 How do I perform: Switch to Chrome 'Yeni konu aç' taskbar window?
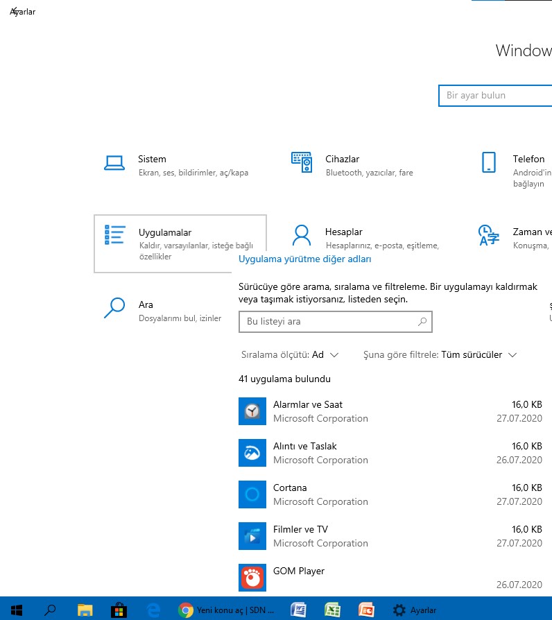tap(226, 610)
